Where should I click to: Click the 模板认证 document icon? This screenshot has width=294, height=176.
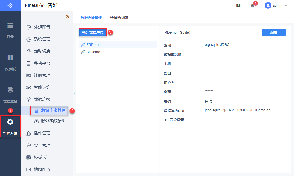click(29, 157)
